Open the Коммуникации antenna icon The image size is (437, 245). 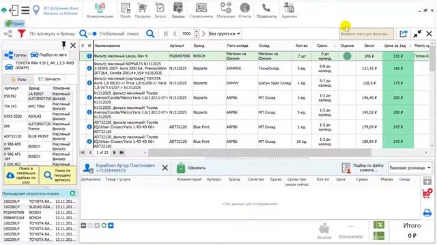click(x=100, y=8)
